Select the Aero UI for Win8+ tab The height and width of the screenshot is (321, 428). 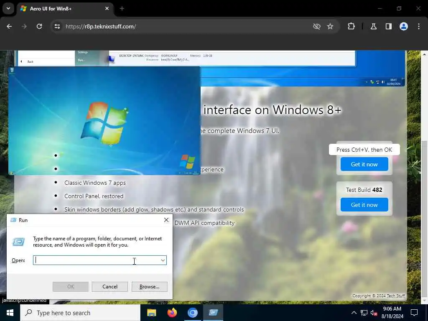pyautogui.click(x=66, y=9)
